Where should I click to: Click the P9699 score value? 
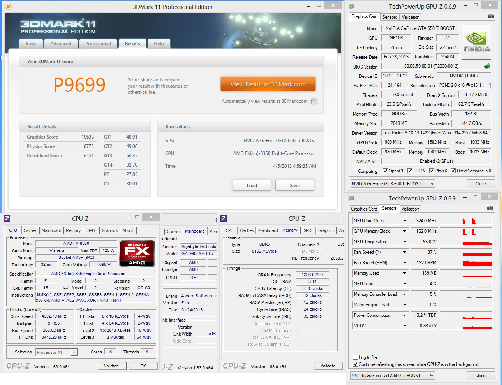point(79,85)
